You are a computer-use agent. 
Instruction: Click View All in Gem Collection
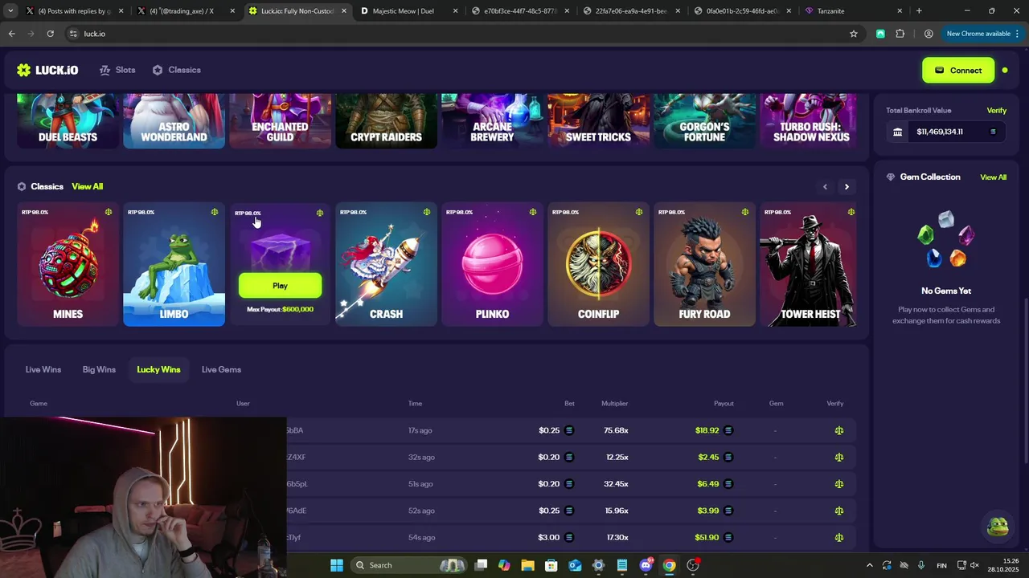pyautogui.click(x=993, y=177)
